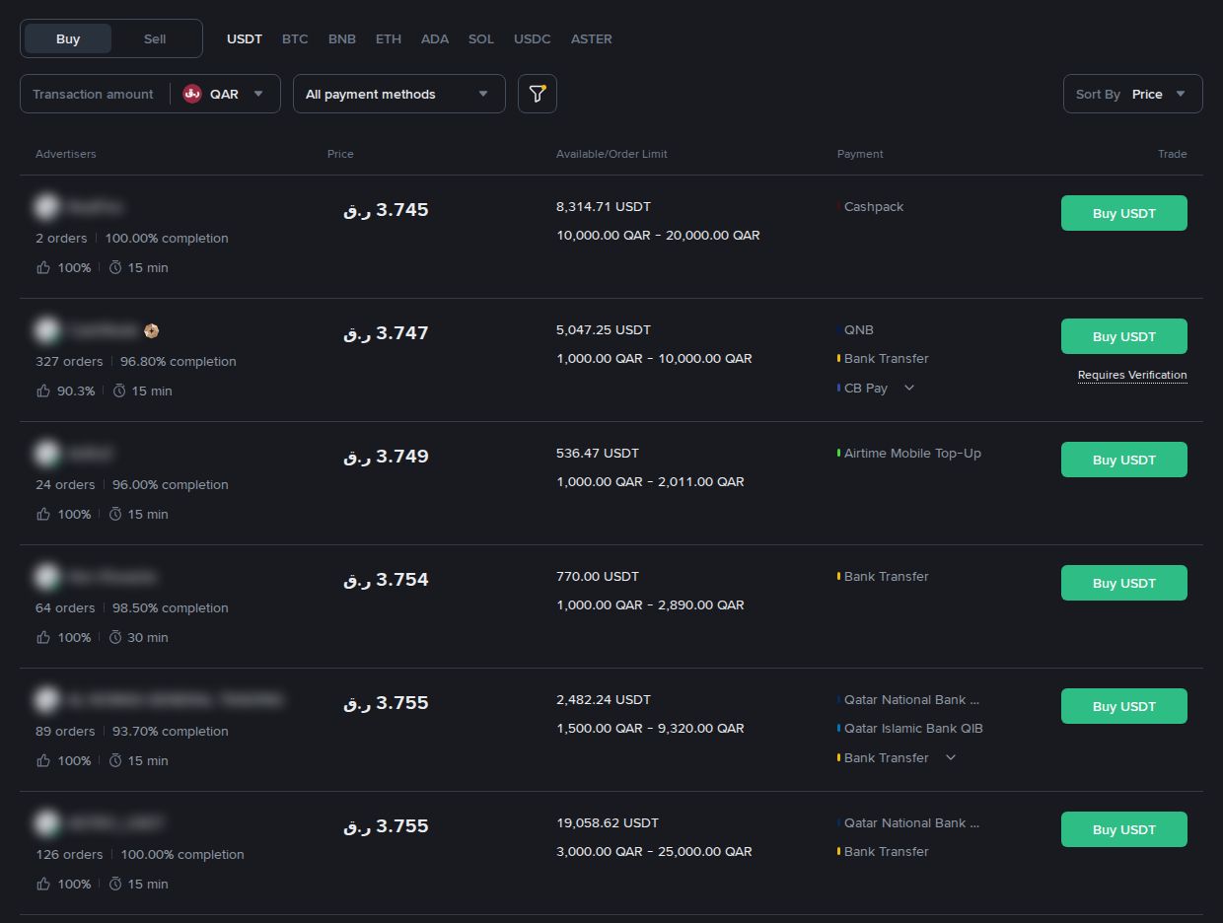
Task: Click the Payment column header
Action: tap(860, 154)
